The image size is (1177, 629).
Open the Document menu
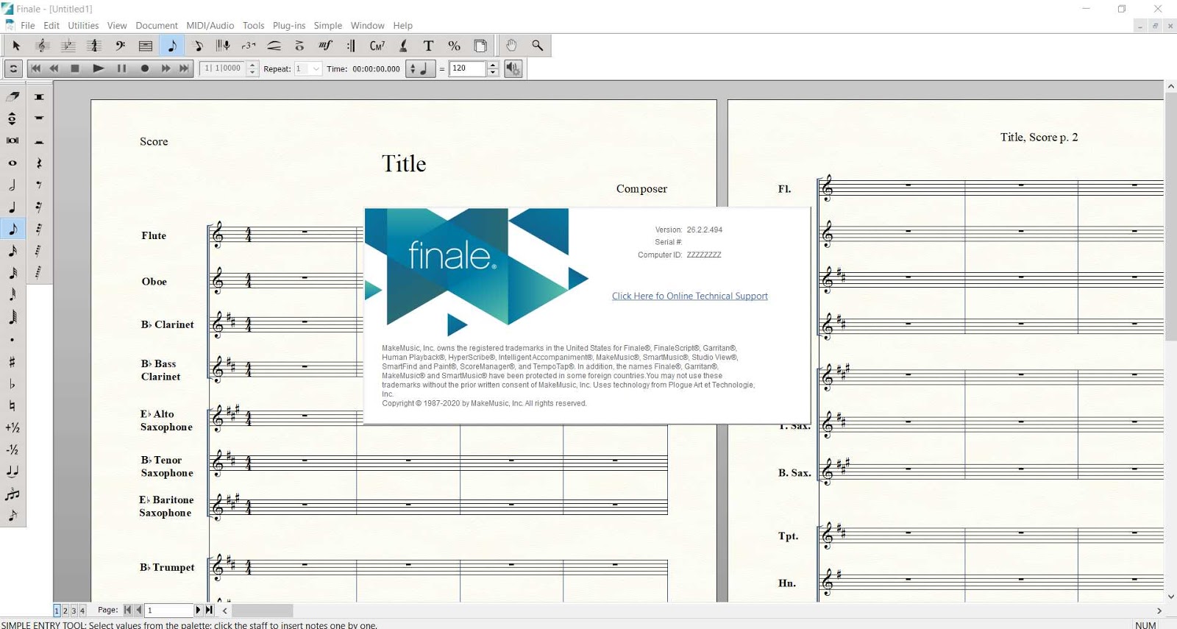157,25
